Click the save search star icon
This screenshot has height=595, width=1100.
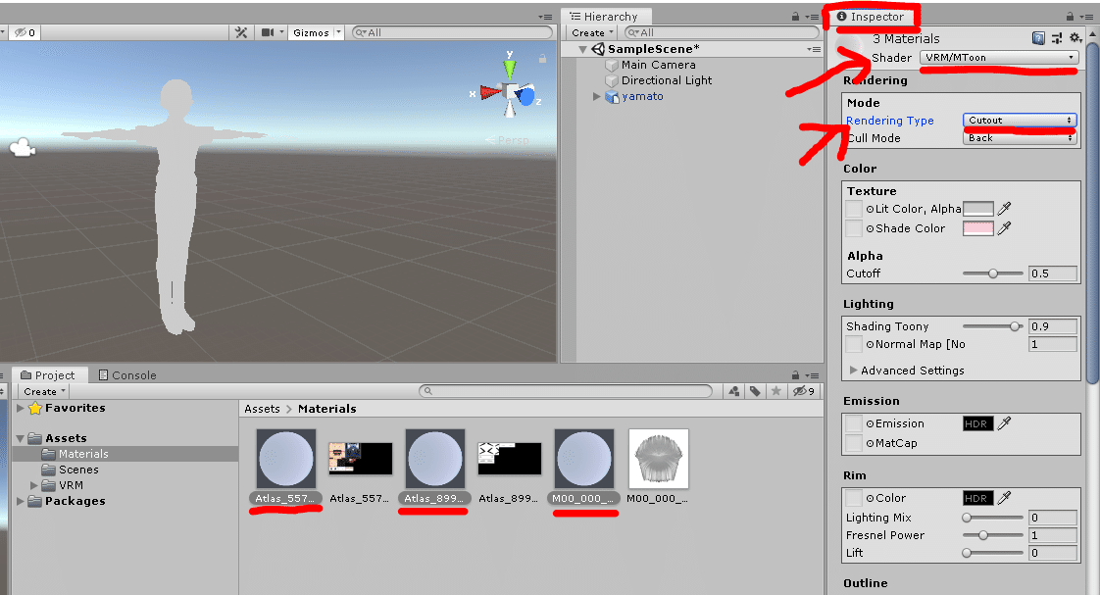[x=775, y=391]
